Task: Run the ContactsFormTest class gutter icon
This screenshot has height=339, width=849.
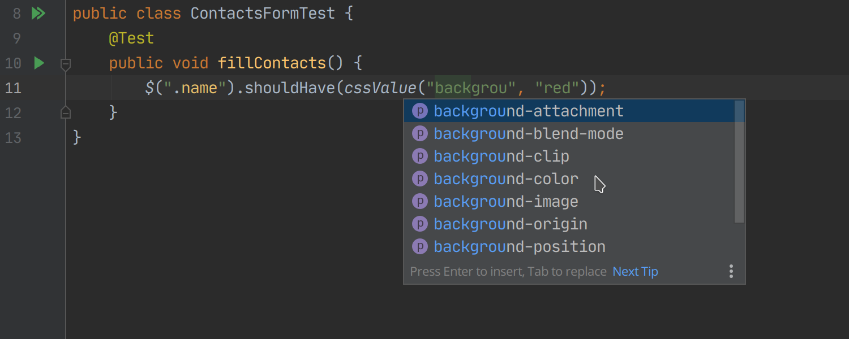Action: coord(38,13)
